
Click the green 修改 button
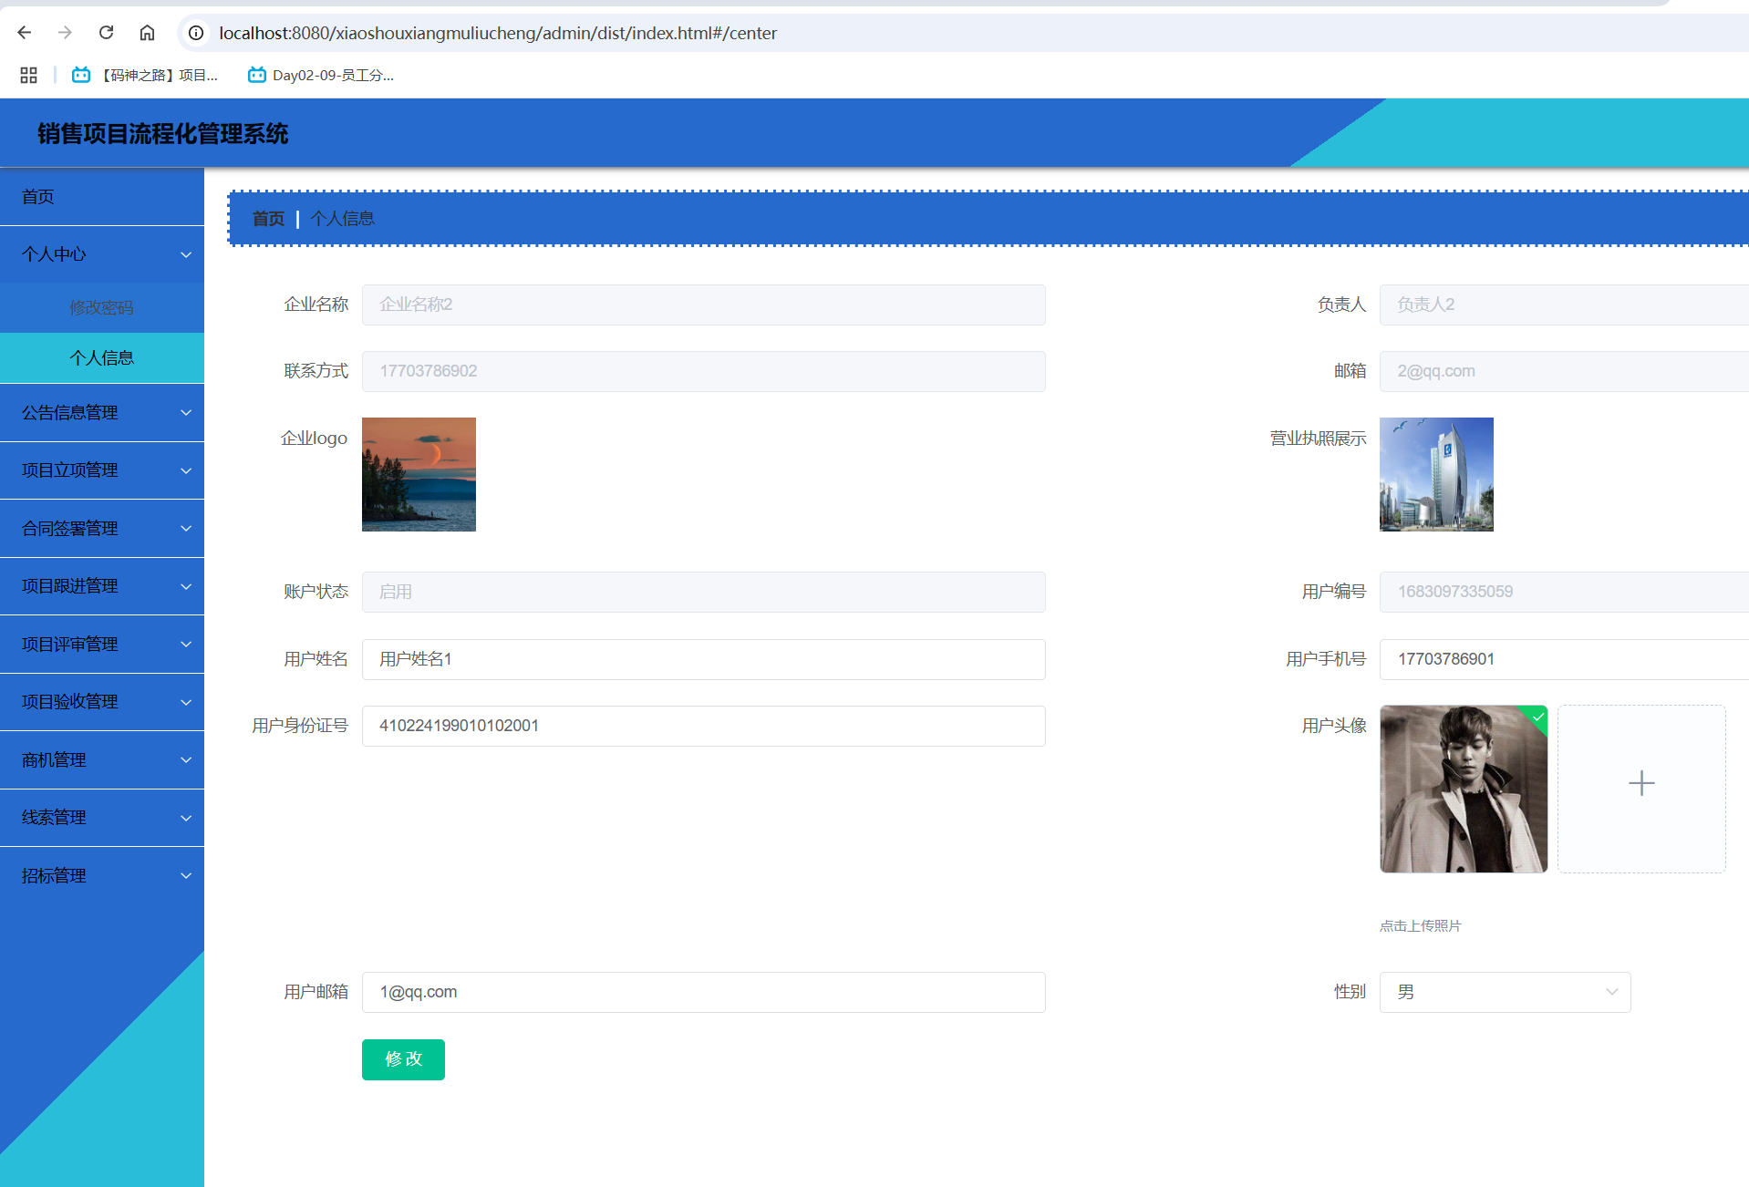click(403, 1059)
